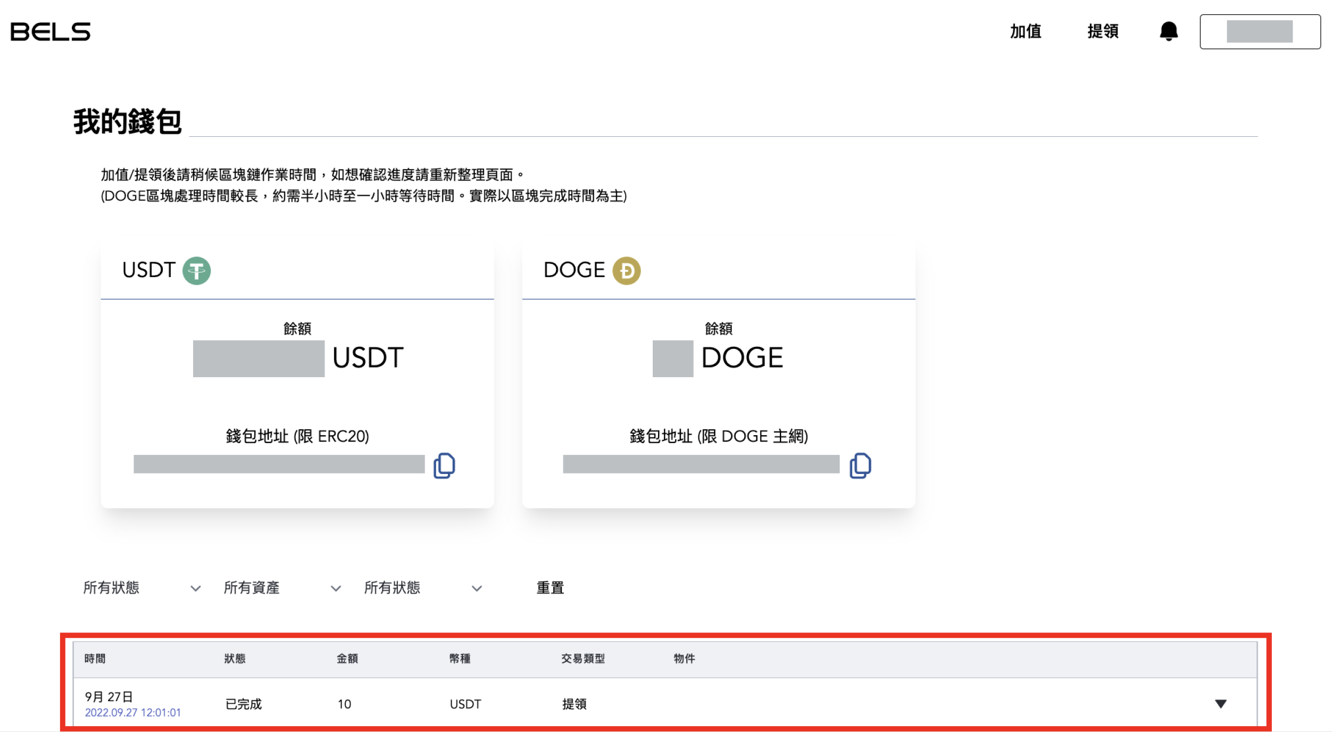Click the 已完成 status cell
1332x732 pixels.
tap(244, 704)
